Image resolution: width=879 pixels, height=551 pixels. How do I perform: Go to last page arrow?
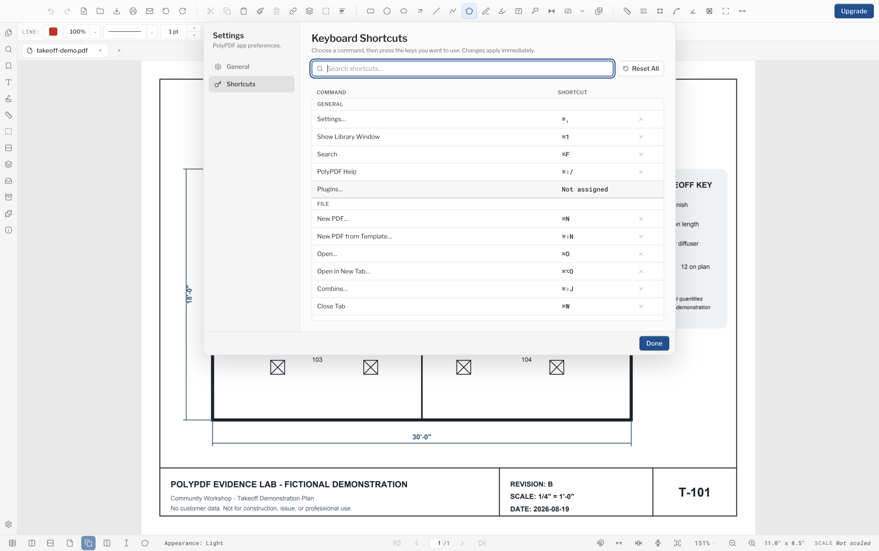[x=482, y=543]
